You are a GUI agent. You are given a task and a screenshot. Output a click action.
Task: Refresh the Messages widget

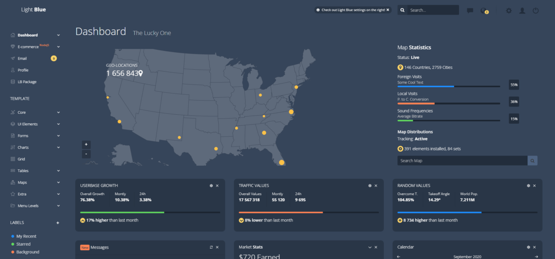(x=211, y=247)
